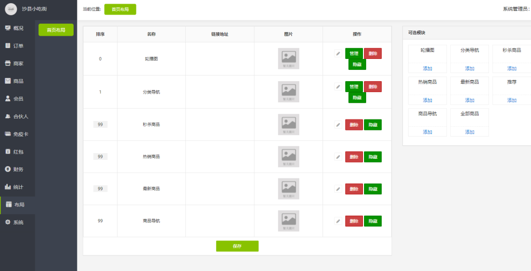Click the 红包 red packet sidebar icon
The width and height of the screenshot is (531, 271).
tap(8, 152)
